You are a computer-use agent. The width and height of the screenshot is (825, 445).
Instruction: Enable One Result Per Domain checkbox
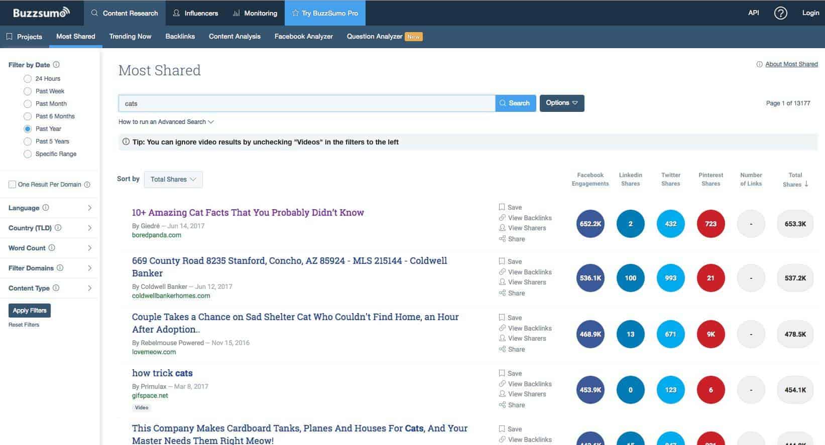(13, 185)
